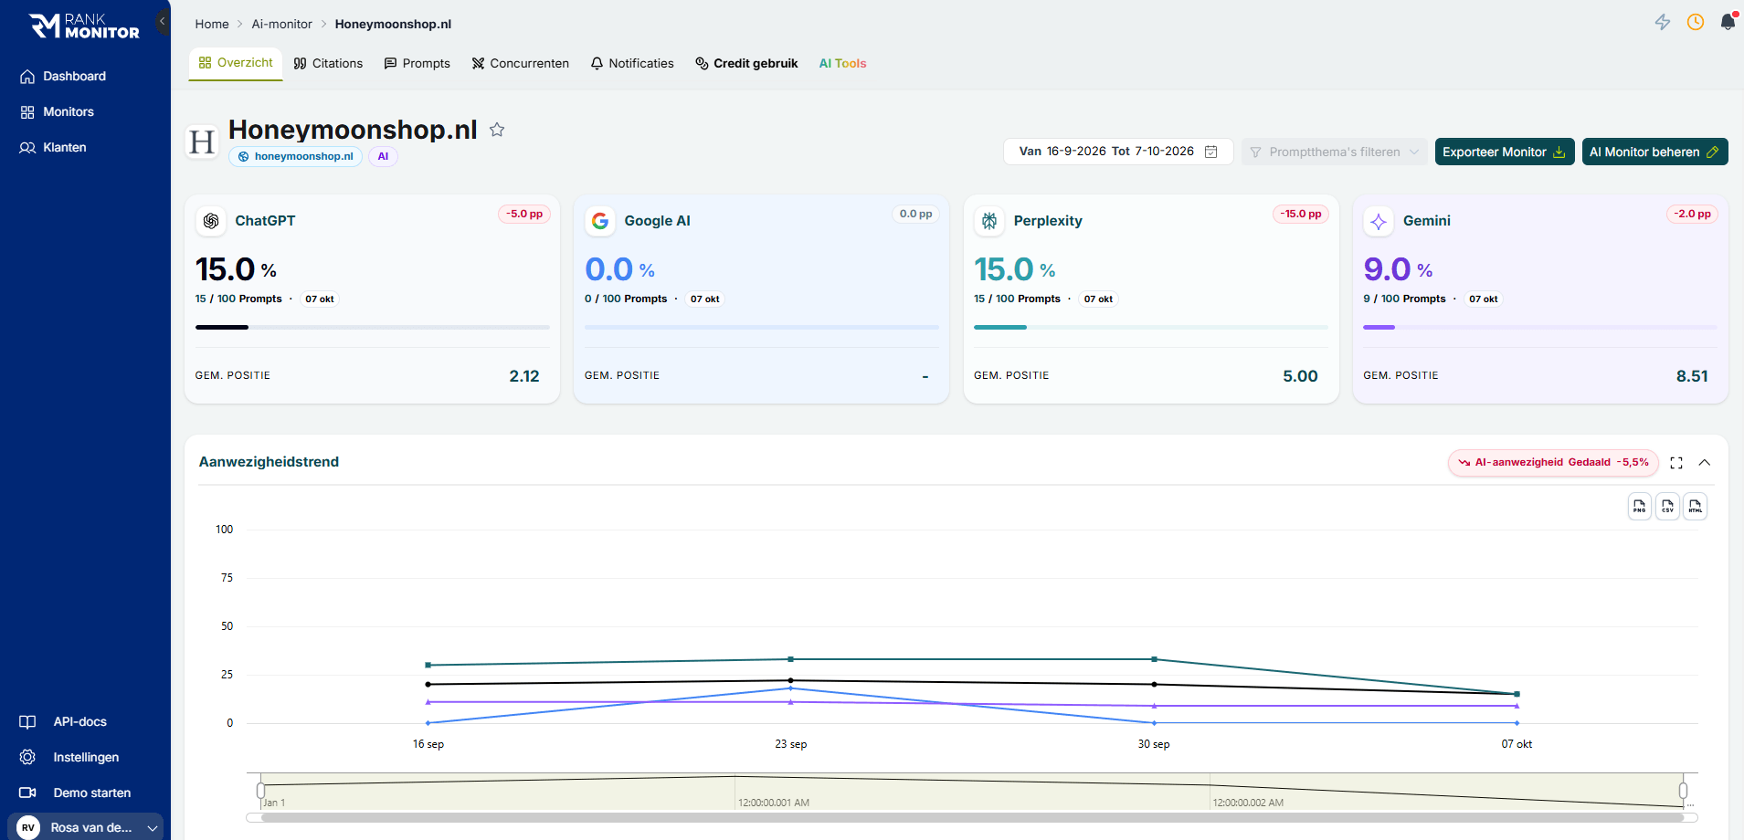Go to Ai-monitor in the breadcrumb
This screenshot has height=840, width=1744.
tap(282, 25)
